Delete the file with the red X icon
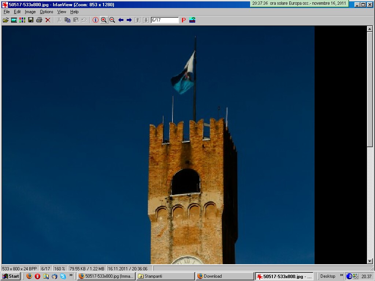 point(48,20)
